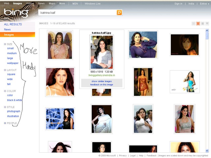Image resolution: width=211 pixels, height=158 pixels.
Task: Click the 'show similar images' link
Action: (x=102, y=81)
